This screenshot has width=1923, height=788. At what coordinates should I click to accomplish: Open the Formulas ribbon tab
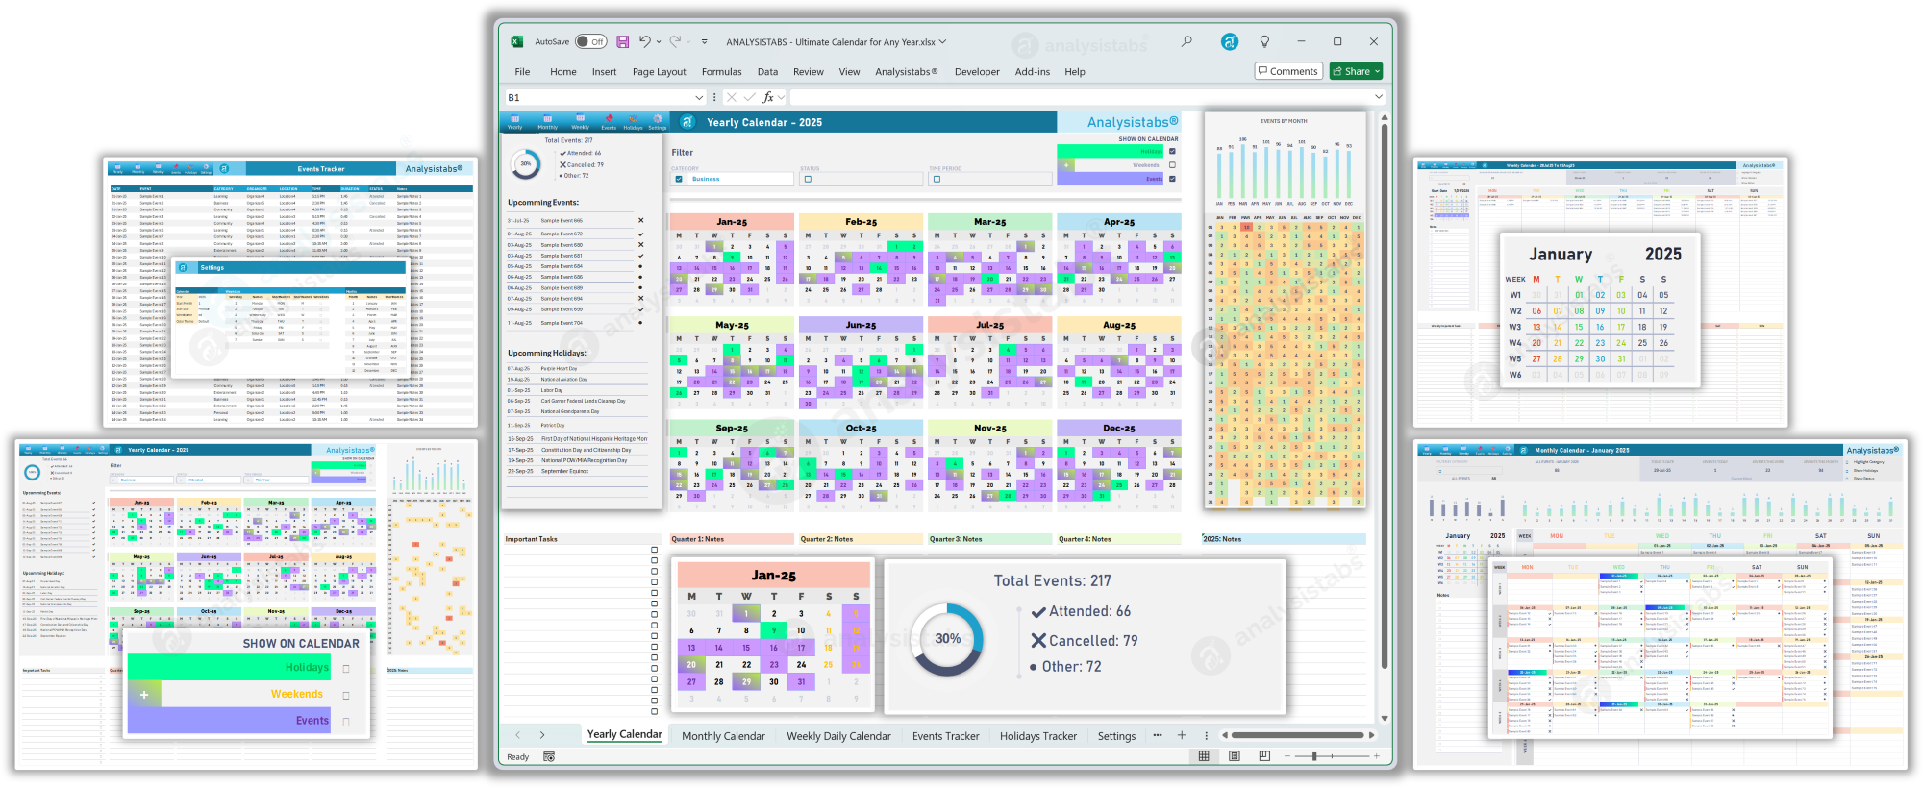pos(721,72)
